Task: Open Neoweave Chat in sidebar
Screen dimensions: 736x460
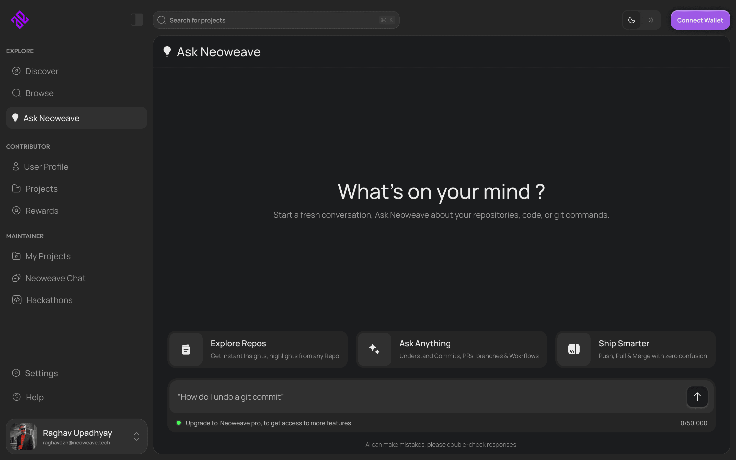Action: tap(55, 278)
